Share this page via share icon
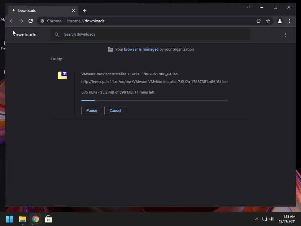This screenshot has width=301, height=226. pos(259,21)
